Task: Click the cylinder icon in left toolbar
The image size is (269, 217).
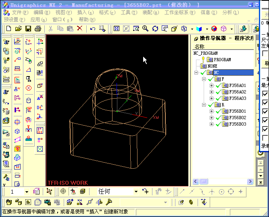Action: pyautogui.click(x=29, y=100)
